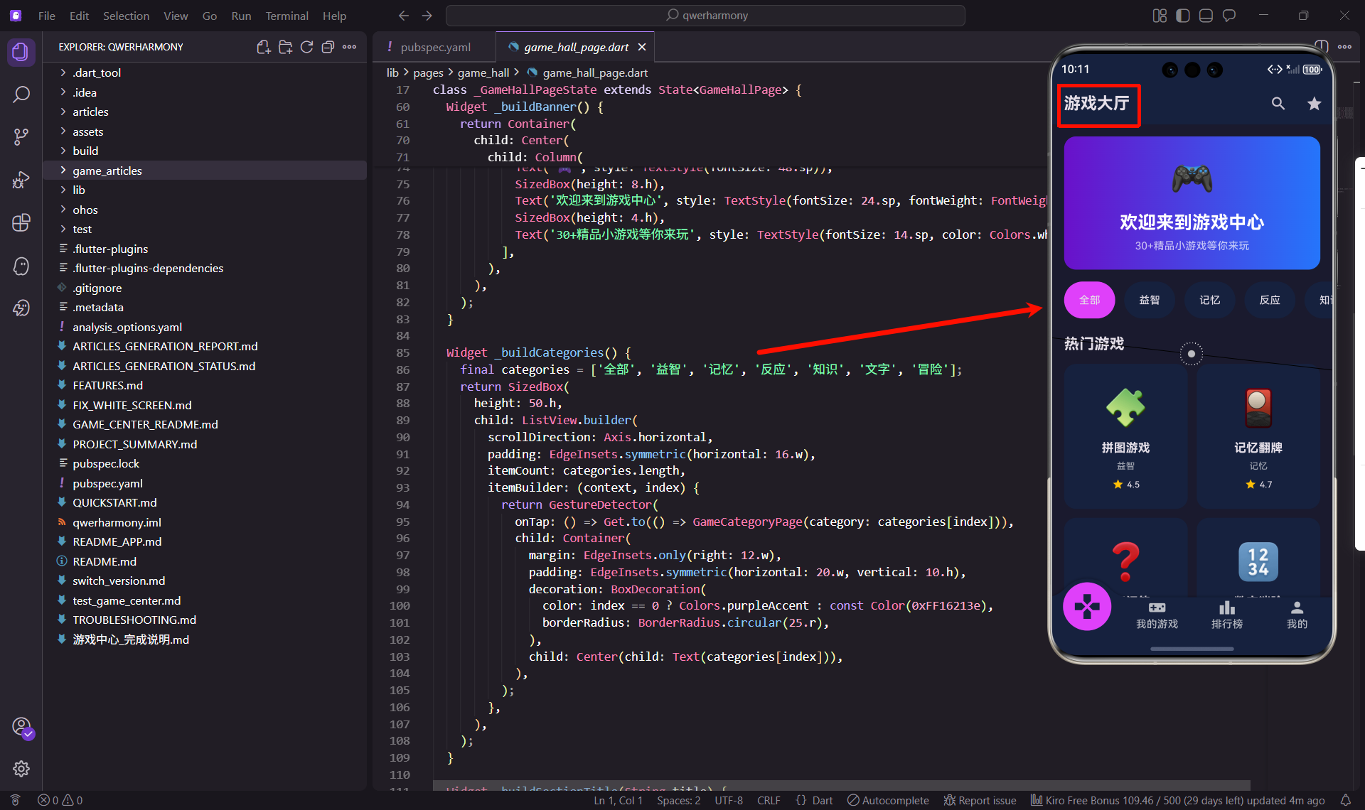Expand the assets folder
The width and height of the screenshot is (1365, 810).
[x=87, y=131]
